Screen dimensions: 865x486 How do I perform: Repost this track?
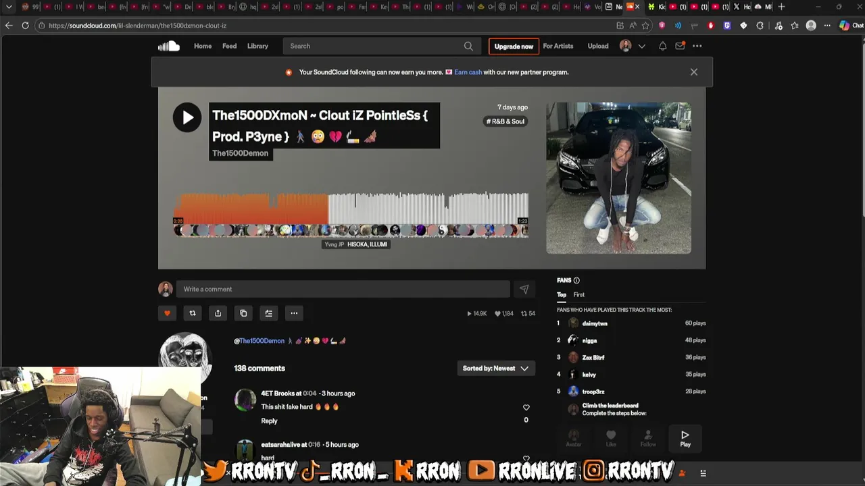(x=193, y=313)
